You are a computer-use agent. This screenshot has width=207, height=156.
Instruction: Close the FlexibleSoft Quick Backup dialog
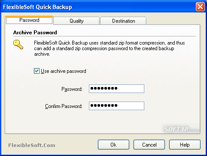click(200, 7)
